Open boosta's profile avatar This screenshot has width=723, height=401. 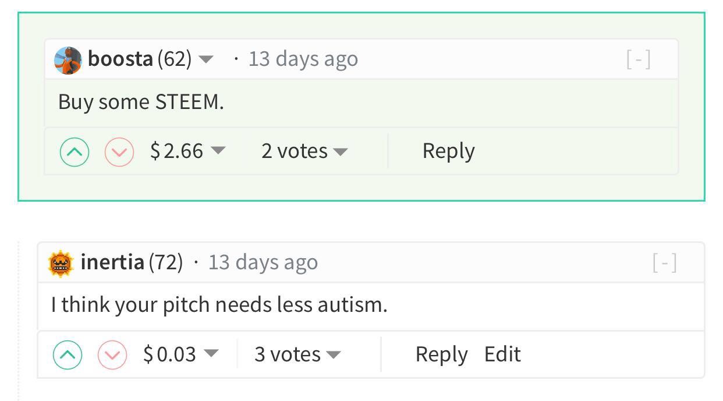[68, 60]
